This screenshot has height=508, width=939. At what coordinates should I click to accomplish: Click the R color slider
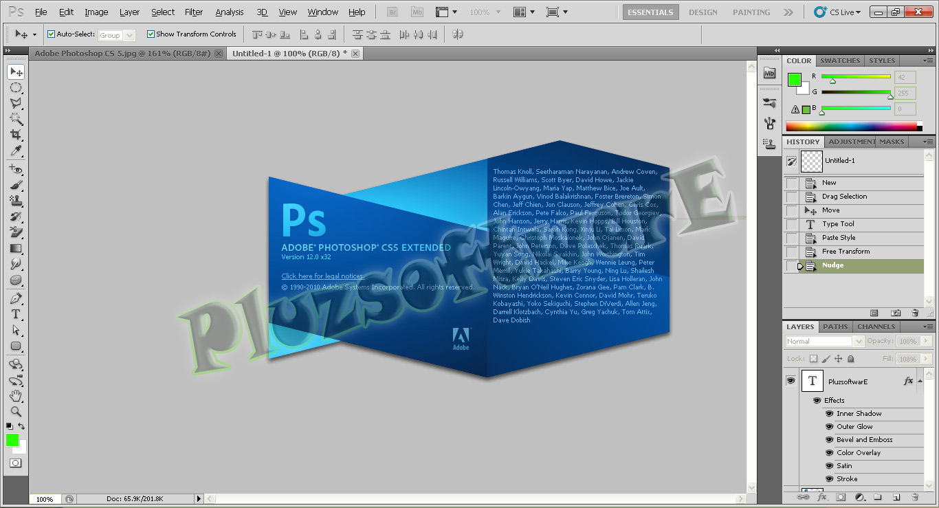point(856,77)
